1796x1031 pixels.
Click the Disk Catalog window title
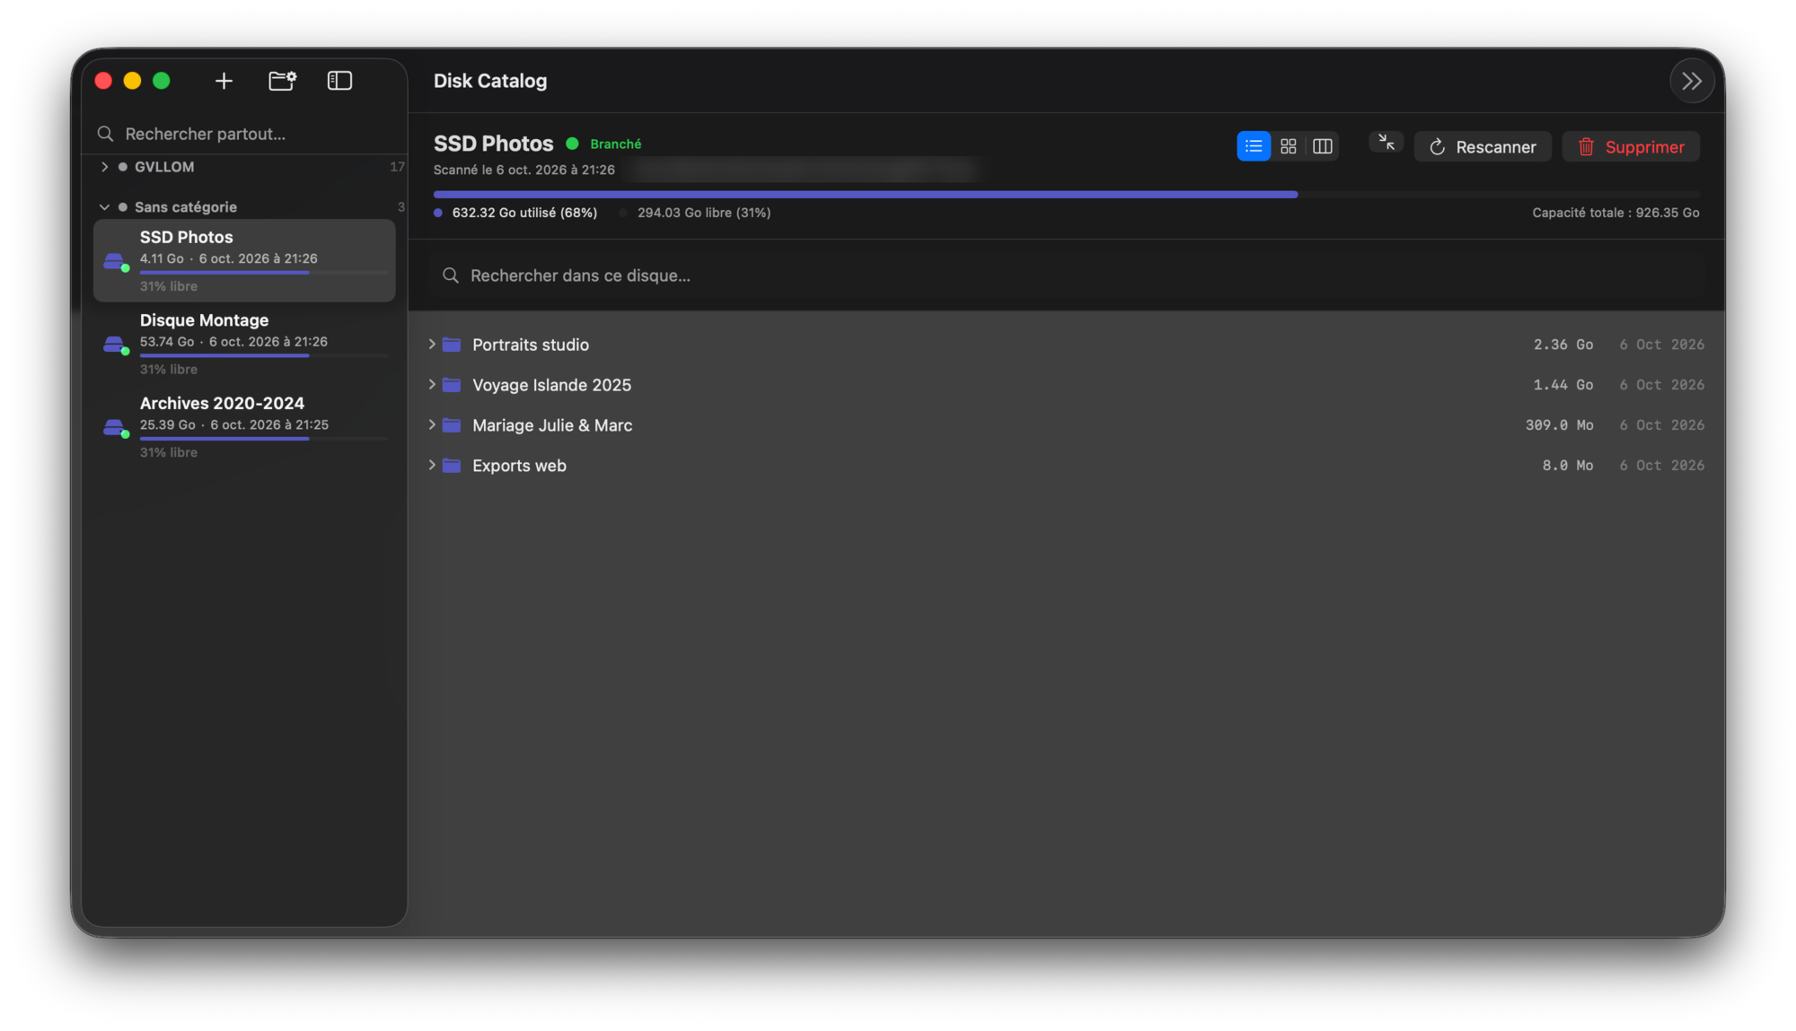pos(490,81)
